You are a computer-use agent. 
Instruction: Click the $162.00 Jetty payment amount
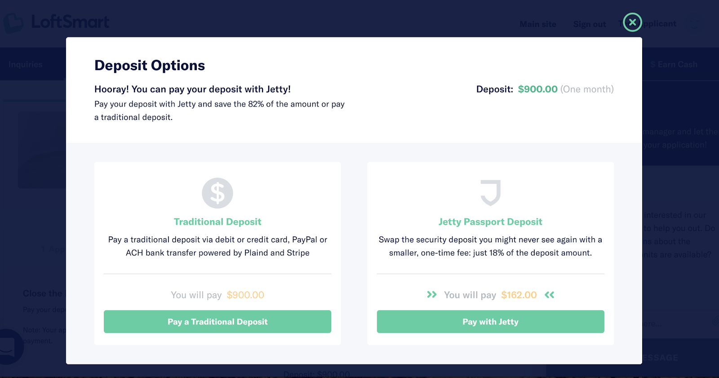click(x=519, y=295)
